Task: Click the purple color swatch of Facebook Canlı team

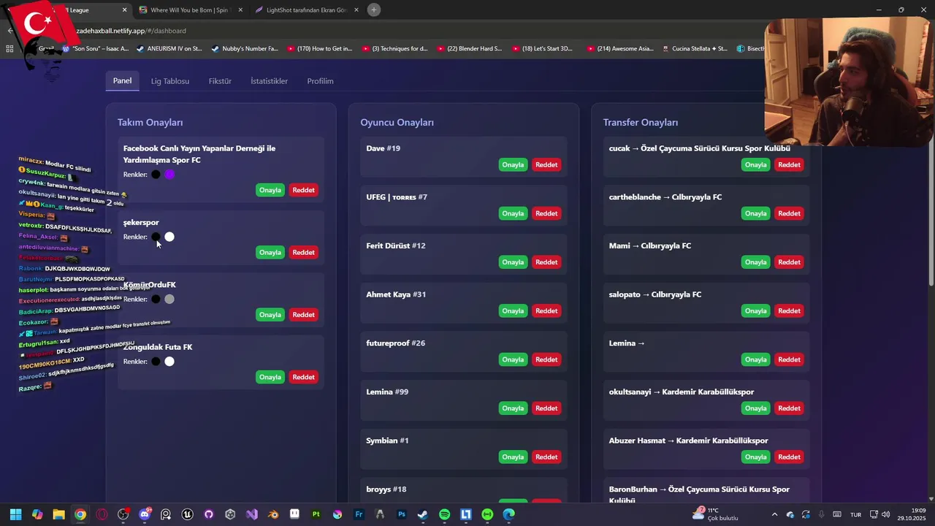Action: click(169, 175)
